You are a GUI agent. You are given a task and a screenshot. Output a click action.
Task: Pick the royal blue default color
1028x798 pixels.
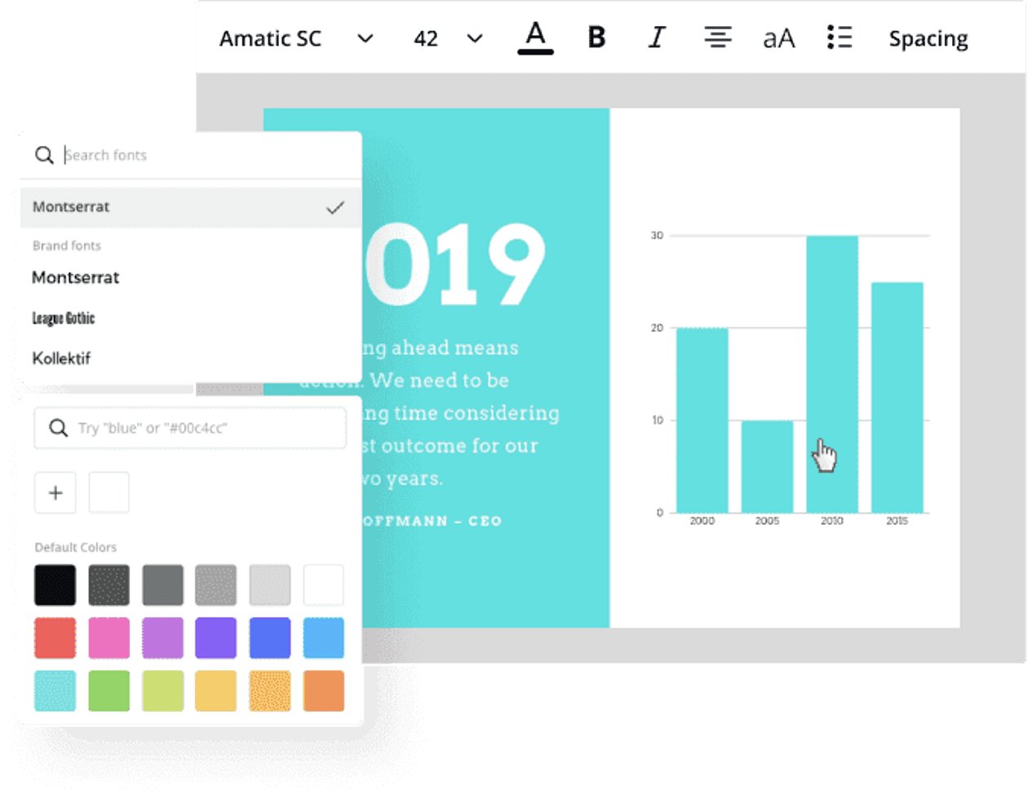(270, 637)
